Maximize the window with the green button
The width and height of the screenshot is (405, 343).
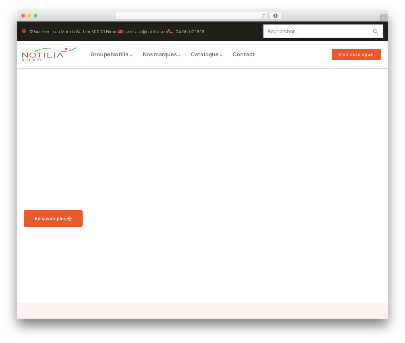tap(35, 16)
